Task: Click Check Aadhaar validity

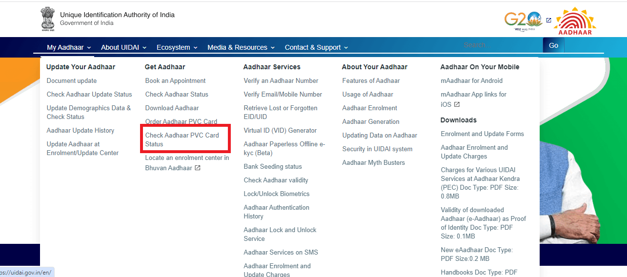Action: (276, 180)
